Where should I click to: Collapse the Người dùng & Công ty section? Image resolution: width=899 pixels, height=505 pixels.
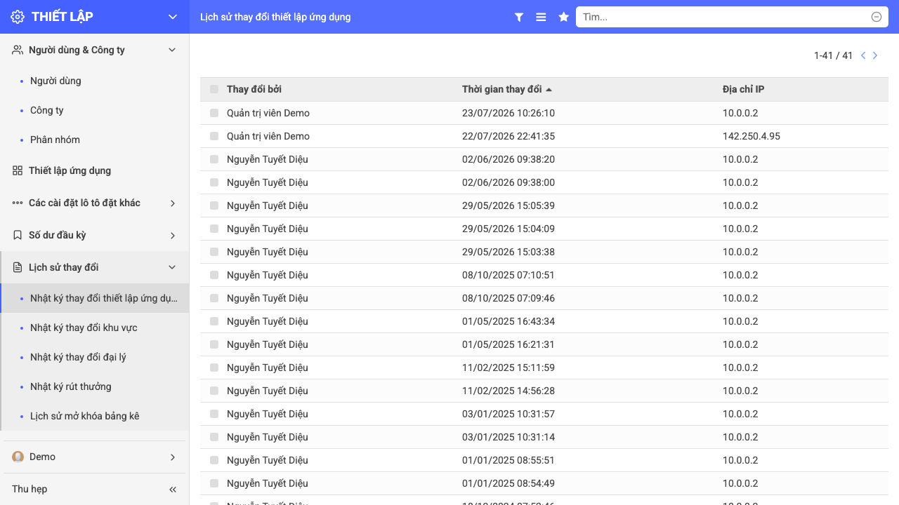pos(173,50)
